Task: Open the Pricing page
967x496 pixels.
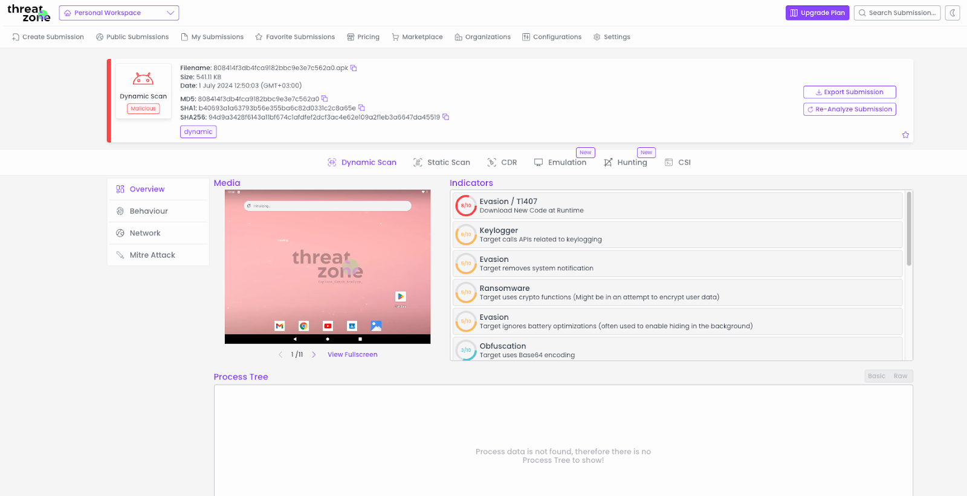Action: coord(363,37)
